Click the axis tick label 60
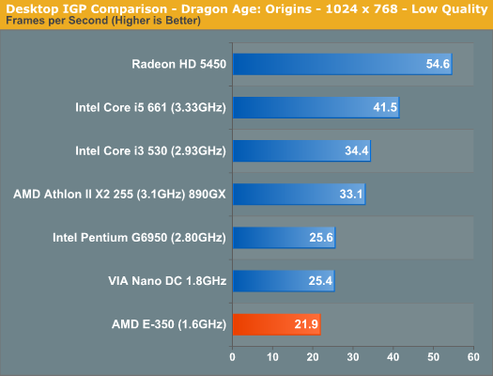This screenshot has height=376, width=493. click(473, 357)
